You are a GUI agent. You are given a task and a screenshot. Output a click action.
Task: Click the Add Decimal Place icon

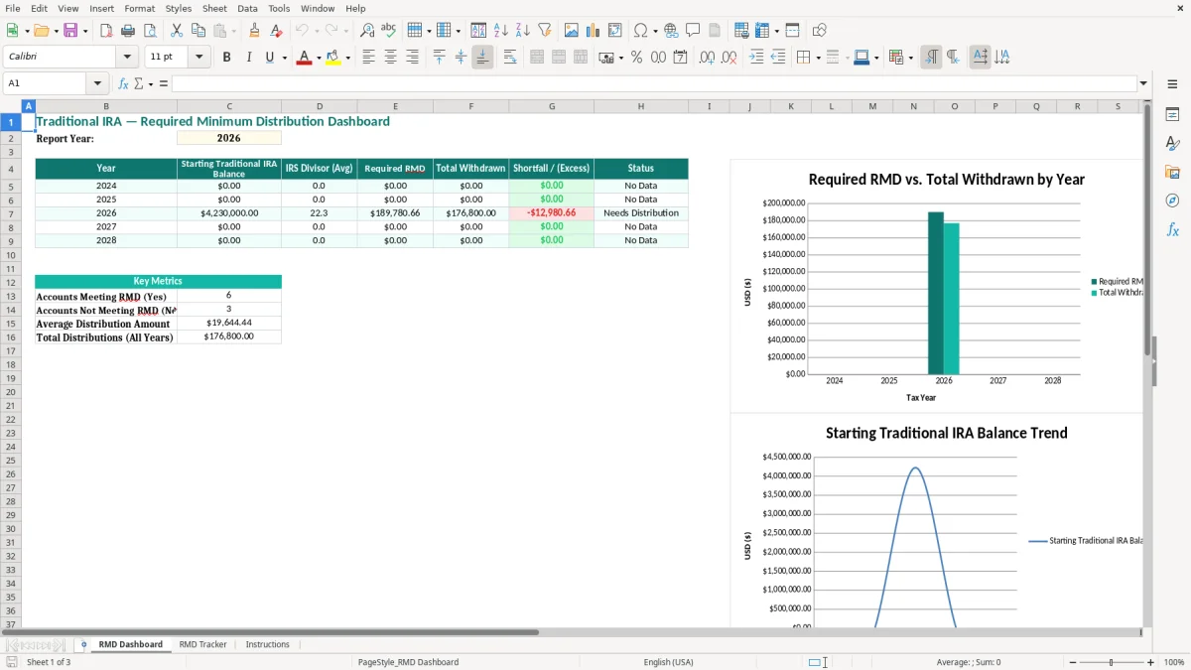pyautogui.click(x=707, y=58)
